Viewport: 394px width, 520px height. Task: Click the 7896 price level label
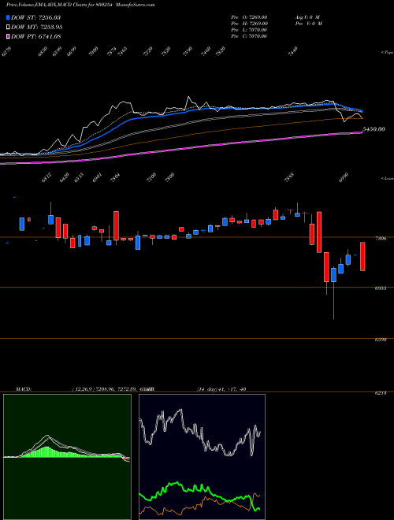click(381, 239)
